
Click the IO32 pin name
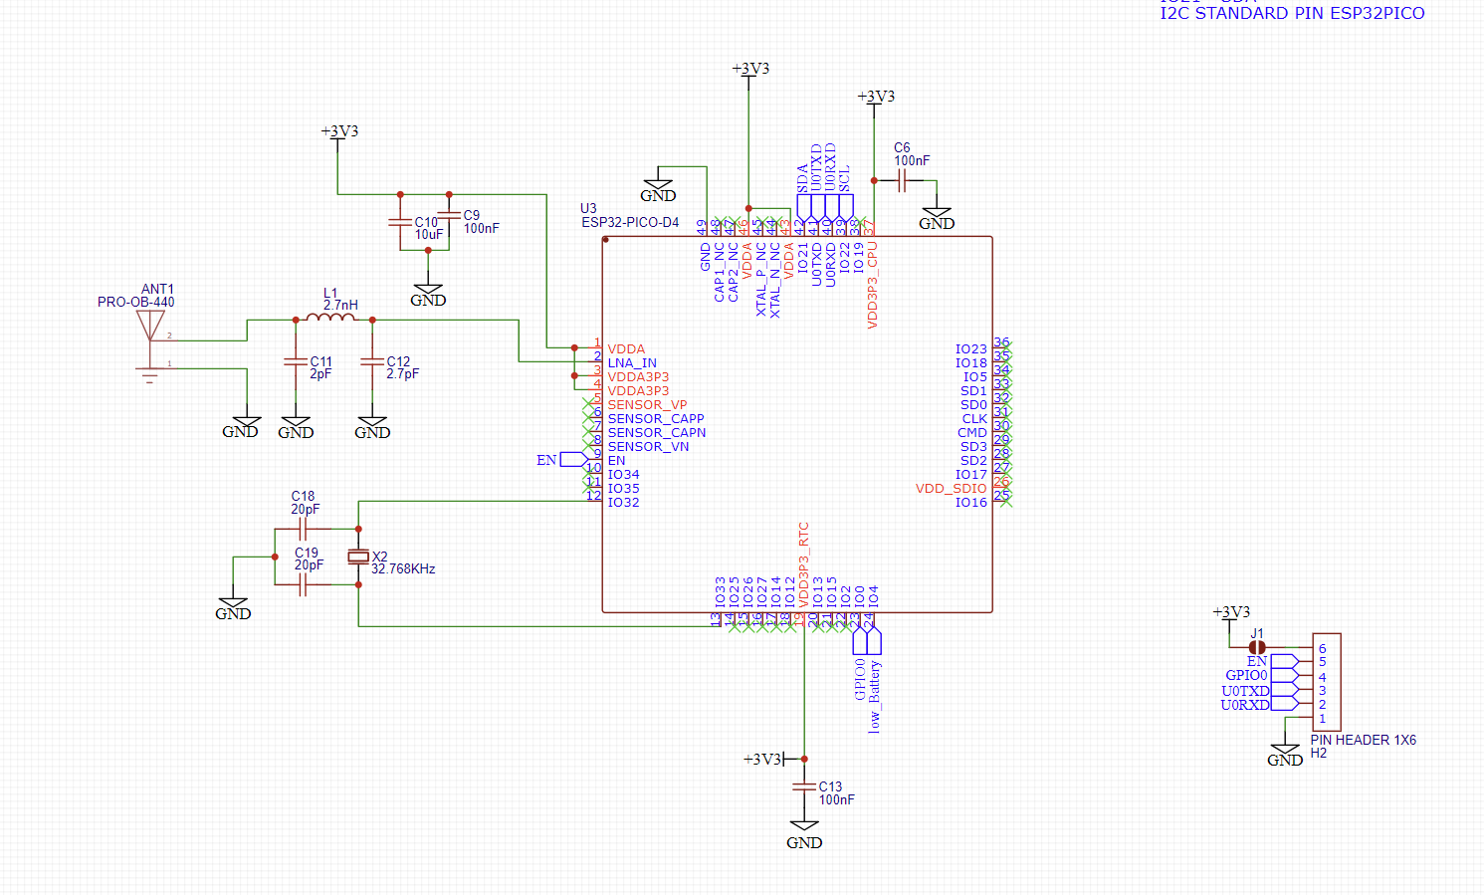(623, 503)
